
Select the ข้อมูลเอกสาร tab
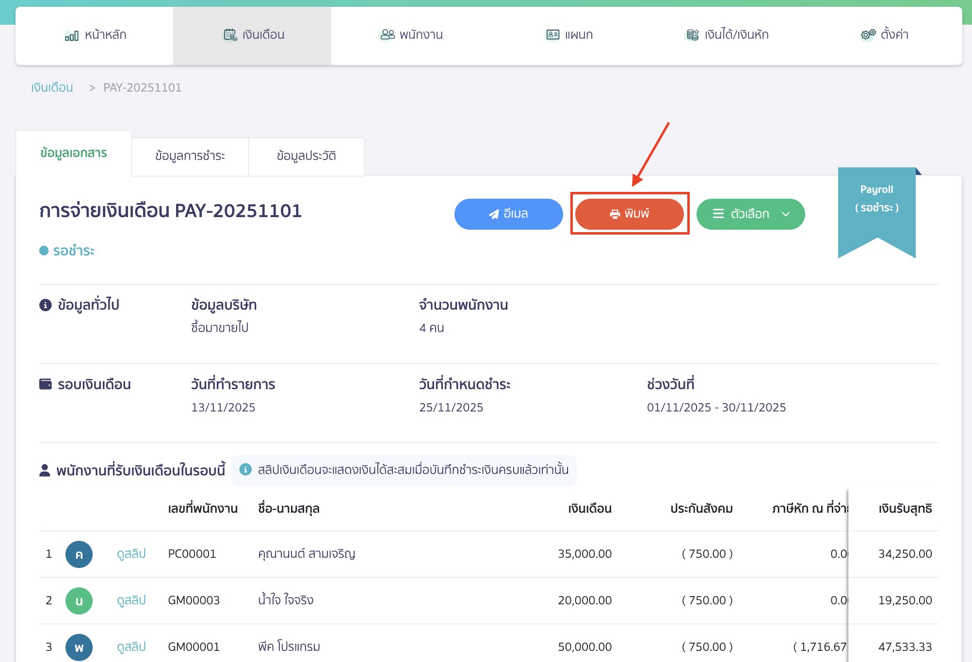click(74, 153)
